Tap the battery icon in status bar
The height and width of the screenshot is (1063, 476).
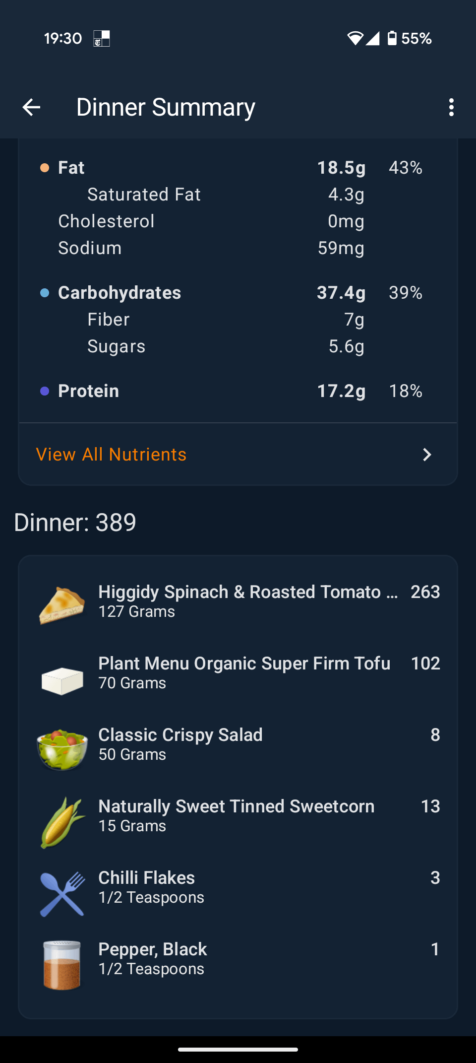(392, 38)
